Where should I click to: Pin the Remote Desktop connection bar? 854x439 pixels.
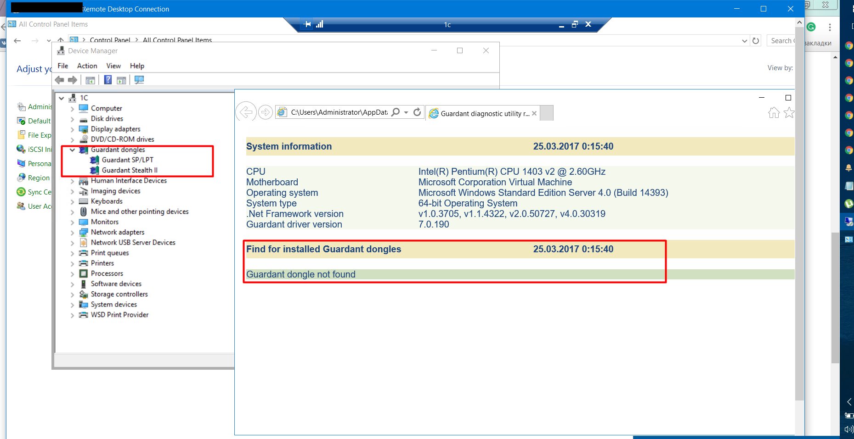click(x=307, y=24)
